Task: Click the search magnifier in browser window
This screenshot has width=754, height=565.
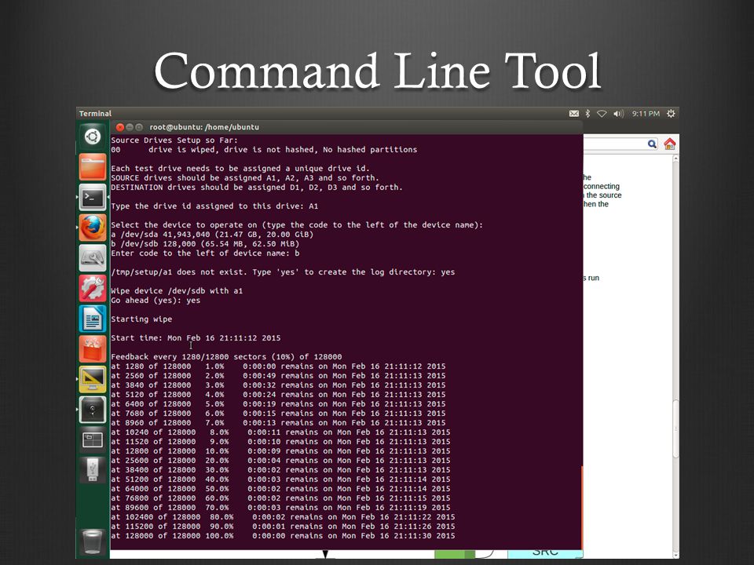Action: pyautogui.click(x=652, y=144)
